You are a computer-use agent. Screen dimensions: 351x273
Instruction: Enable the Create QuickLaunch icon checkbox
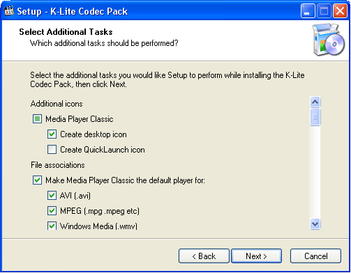coord(52,150)
